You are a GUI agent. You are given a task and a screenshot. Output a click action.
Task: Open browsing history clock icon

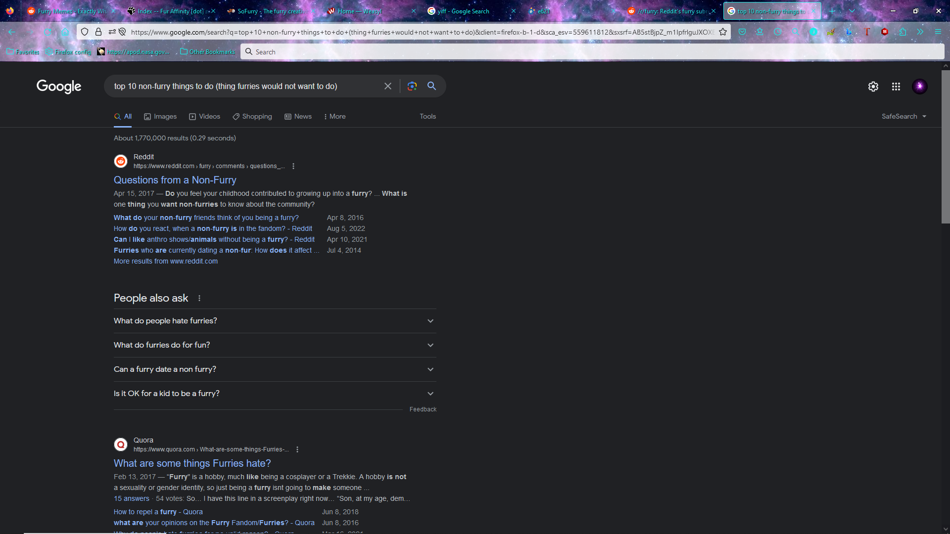coord(778,32)
